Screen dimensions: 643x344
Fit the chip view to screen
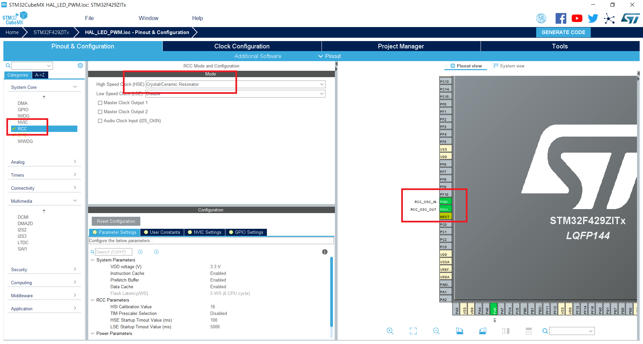click(x=413, y=331)
